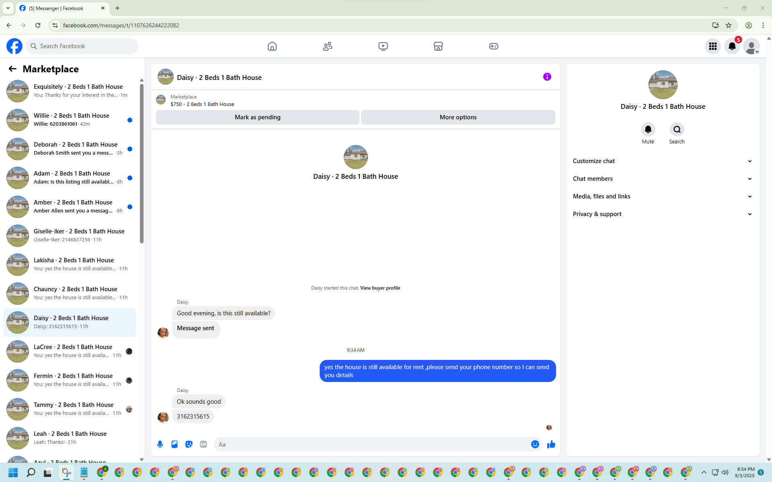The height and width of the screenshot is (482, 772).
Task: Open the notifications bell with 5 badge
Action: 732,46
